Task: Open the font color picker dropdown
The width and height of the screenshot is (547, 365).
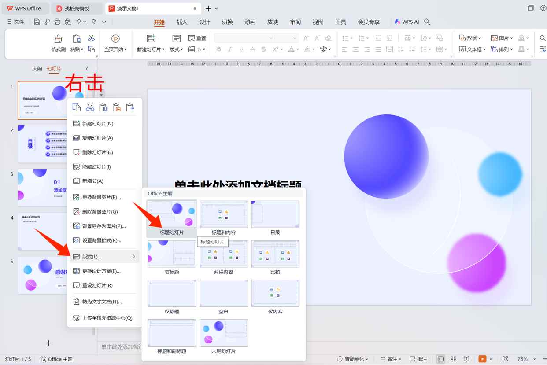Action: click(298, 49)
